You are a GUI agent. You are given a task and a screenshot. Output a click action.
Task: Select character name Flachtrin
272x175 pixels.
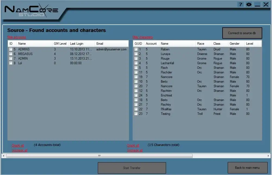[166, 90]
